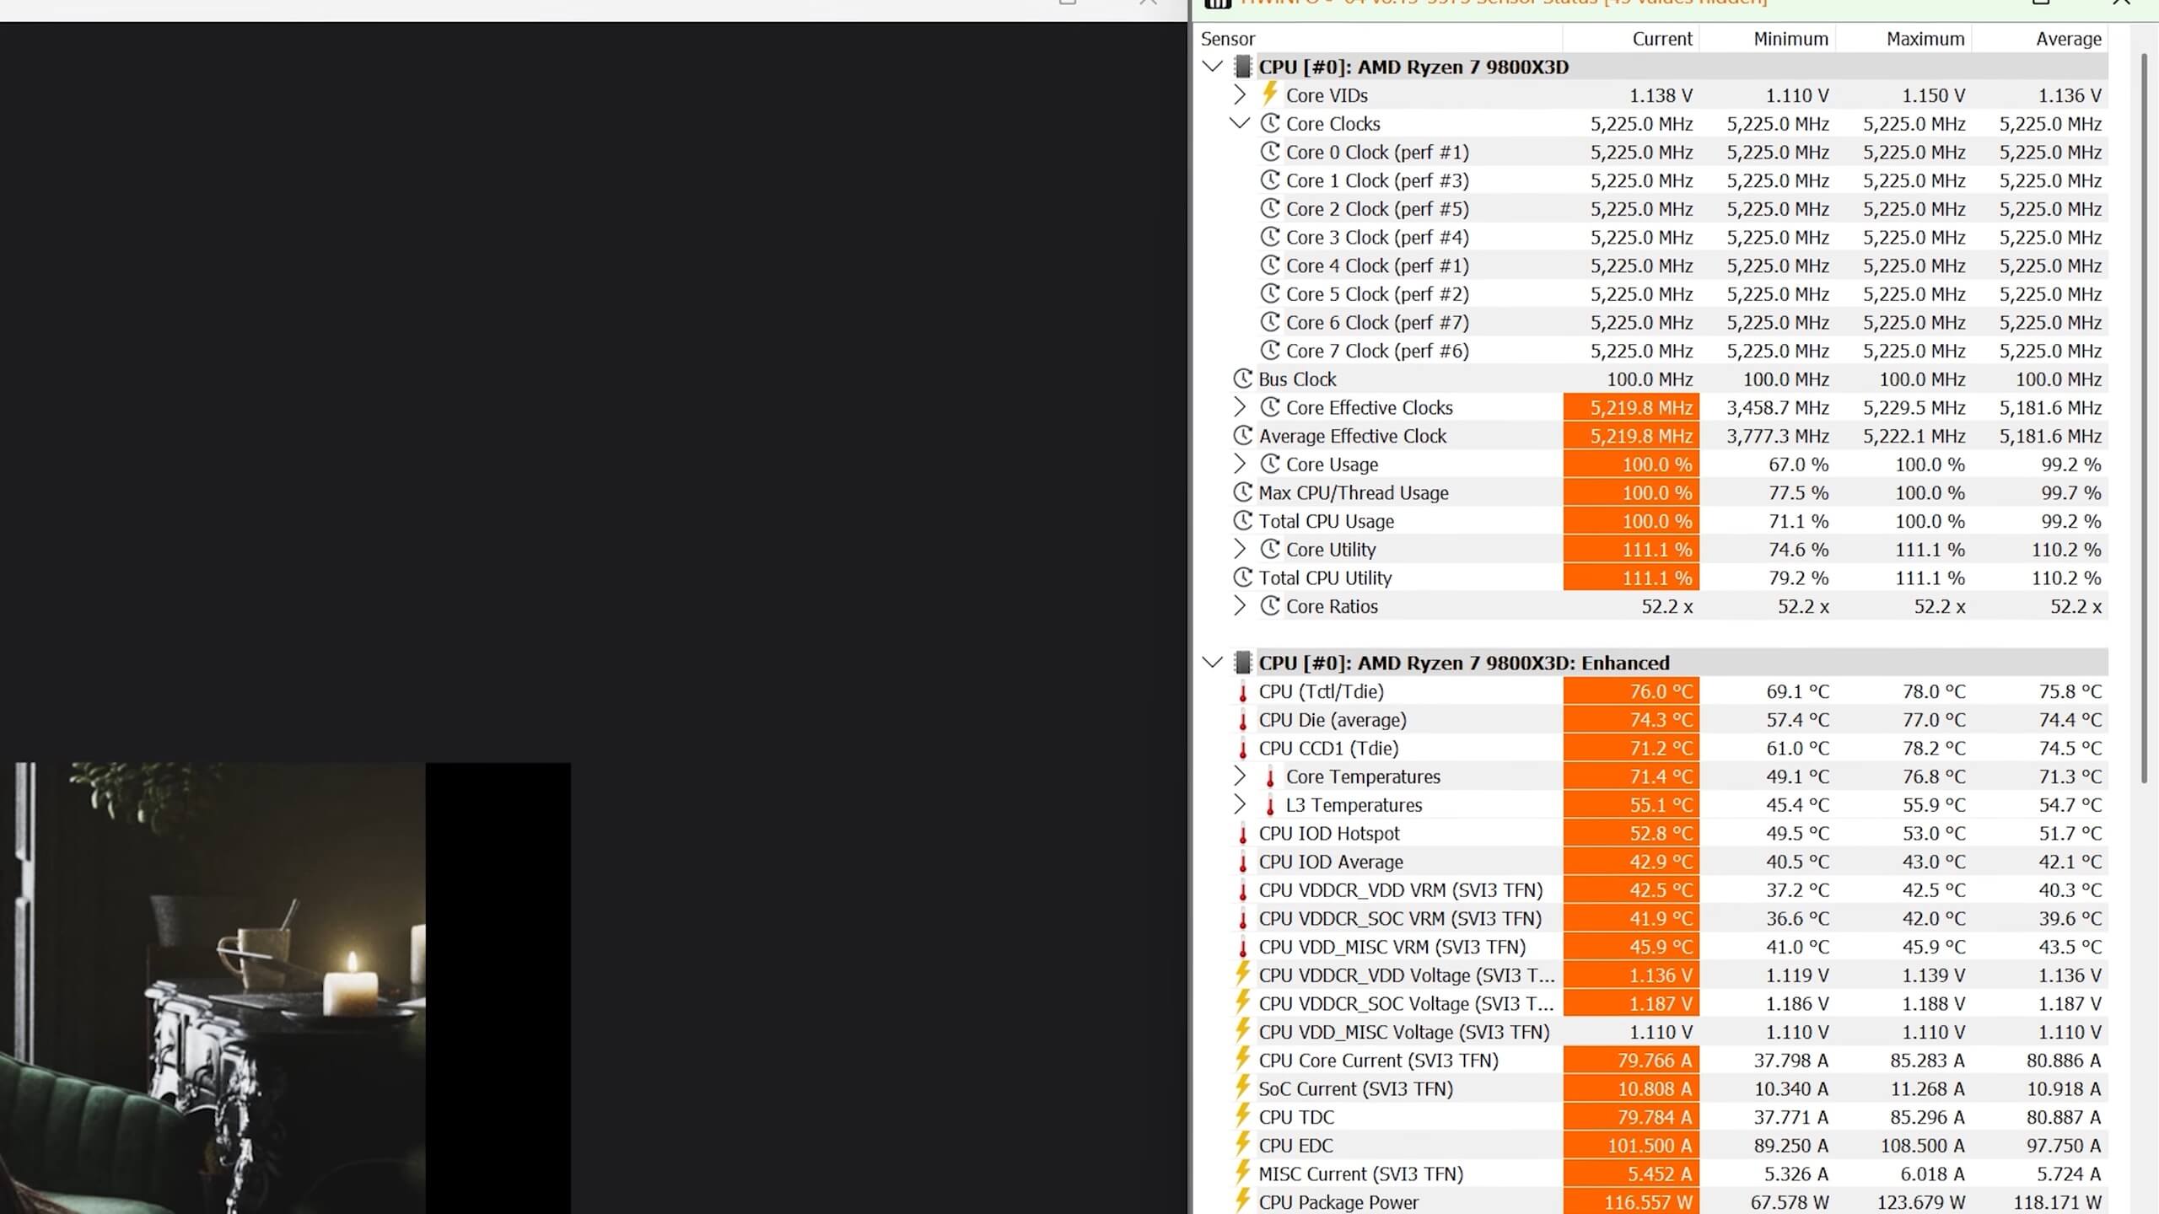2159x1214 pixels.
Task: Click the current value 76.0 °C
Action: tap(1661, 691)
